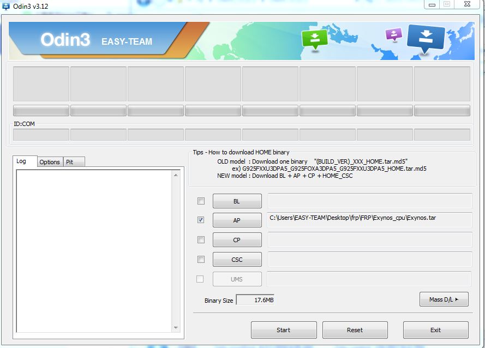Choose a CP file with CP button
485x348 pixels.
tap(237, 240)
